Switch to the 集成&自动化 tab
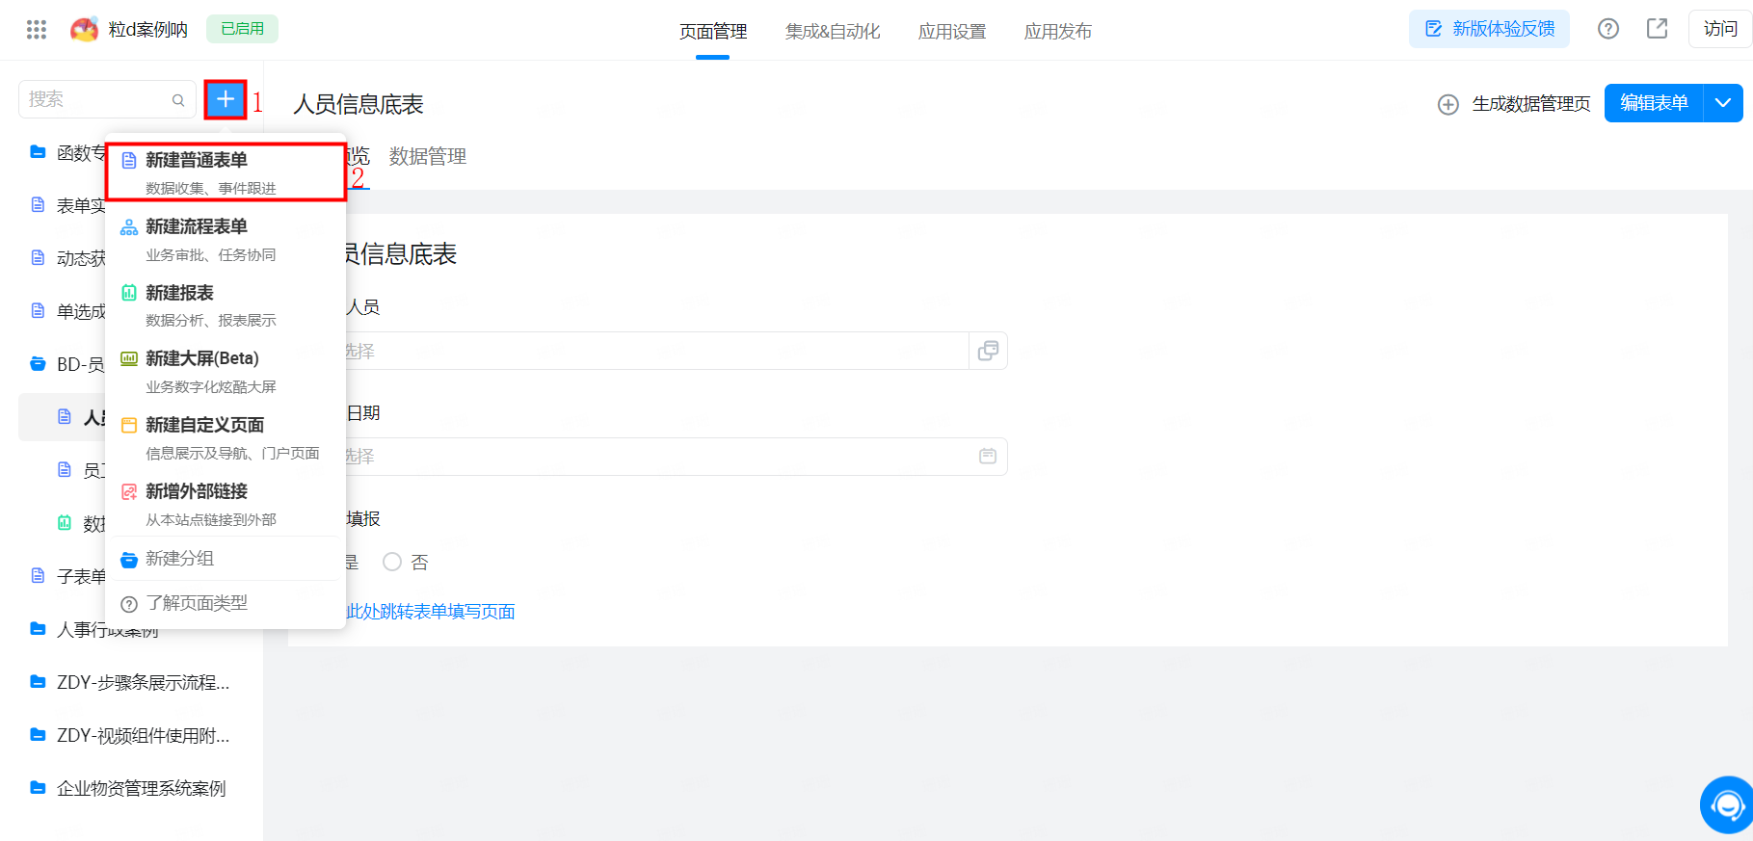The height and width of the screenshot is (841, 1753). pos(833,32)
